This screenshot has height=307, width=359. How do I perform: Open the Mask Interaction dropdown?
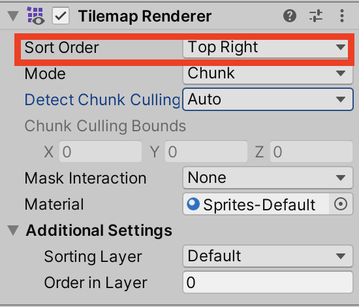tap(268, 178)
